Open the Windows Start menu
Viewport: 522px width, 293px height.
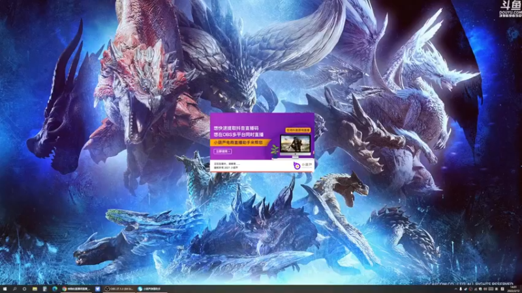click(5, 289)
